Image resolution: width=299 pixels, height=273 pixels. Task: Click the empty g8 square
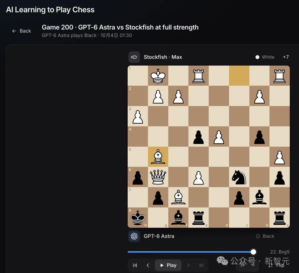click(x=158, y=218)
